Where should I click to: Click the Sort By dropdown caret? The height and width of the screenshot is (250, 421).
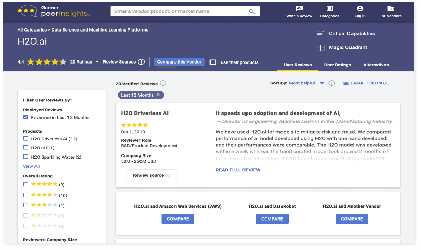pyautogui.click(x=322, y=83)
